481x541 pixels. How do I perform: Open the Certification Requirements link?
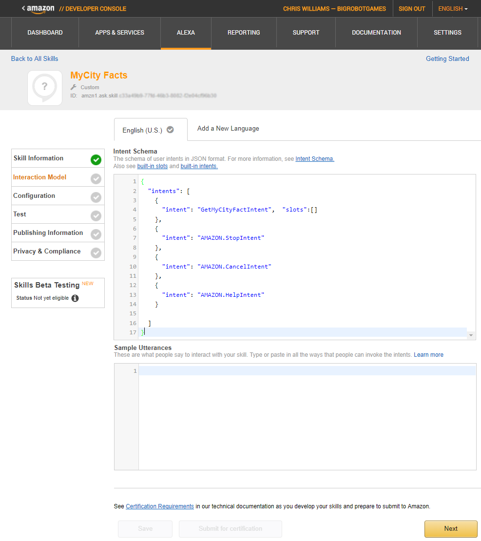(x=160, y=506)
